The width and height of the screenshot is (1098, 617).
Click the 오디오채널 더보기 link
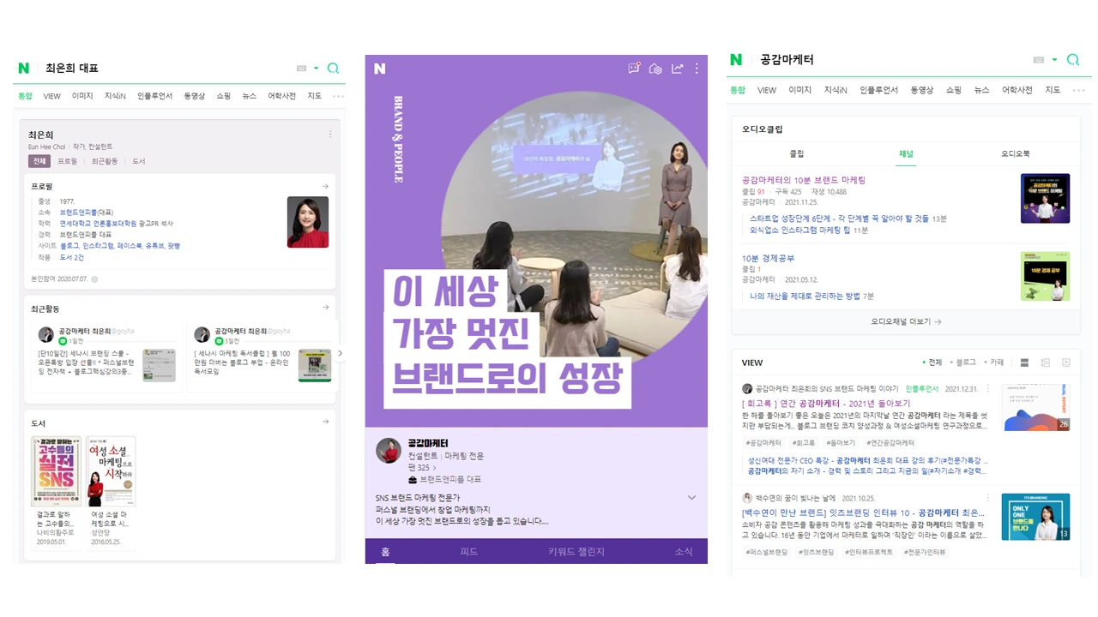click(x=906, y=321)
